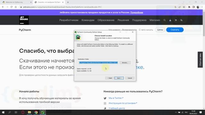Click the Destination Folder path field
The image size is (205, 115).
98,63
